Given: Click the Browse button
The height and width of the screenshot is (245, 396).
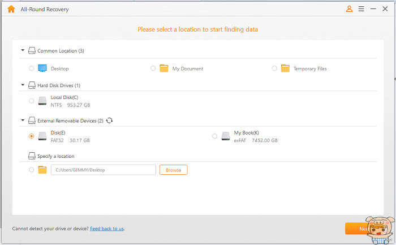Looking at the screenshot, I should (x=174, y=170).
